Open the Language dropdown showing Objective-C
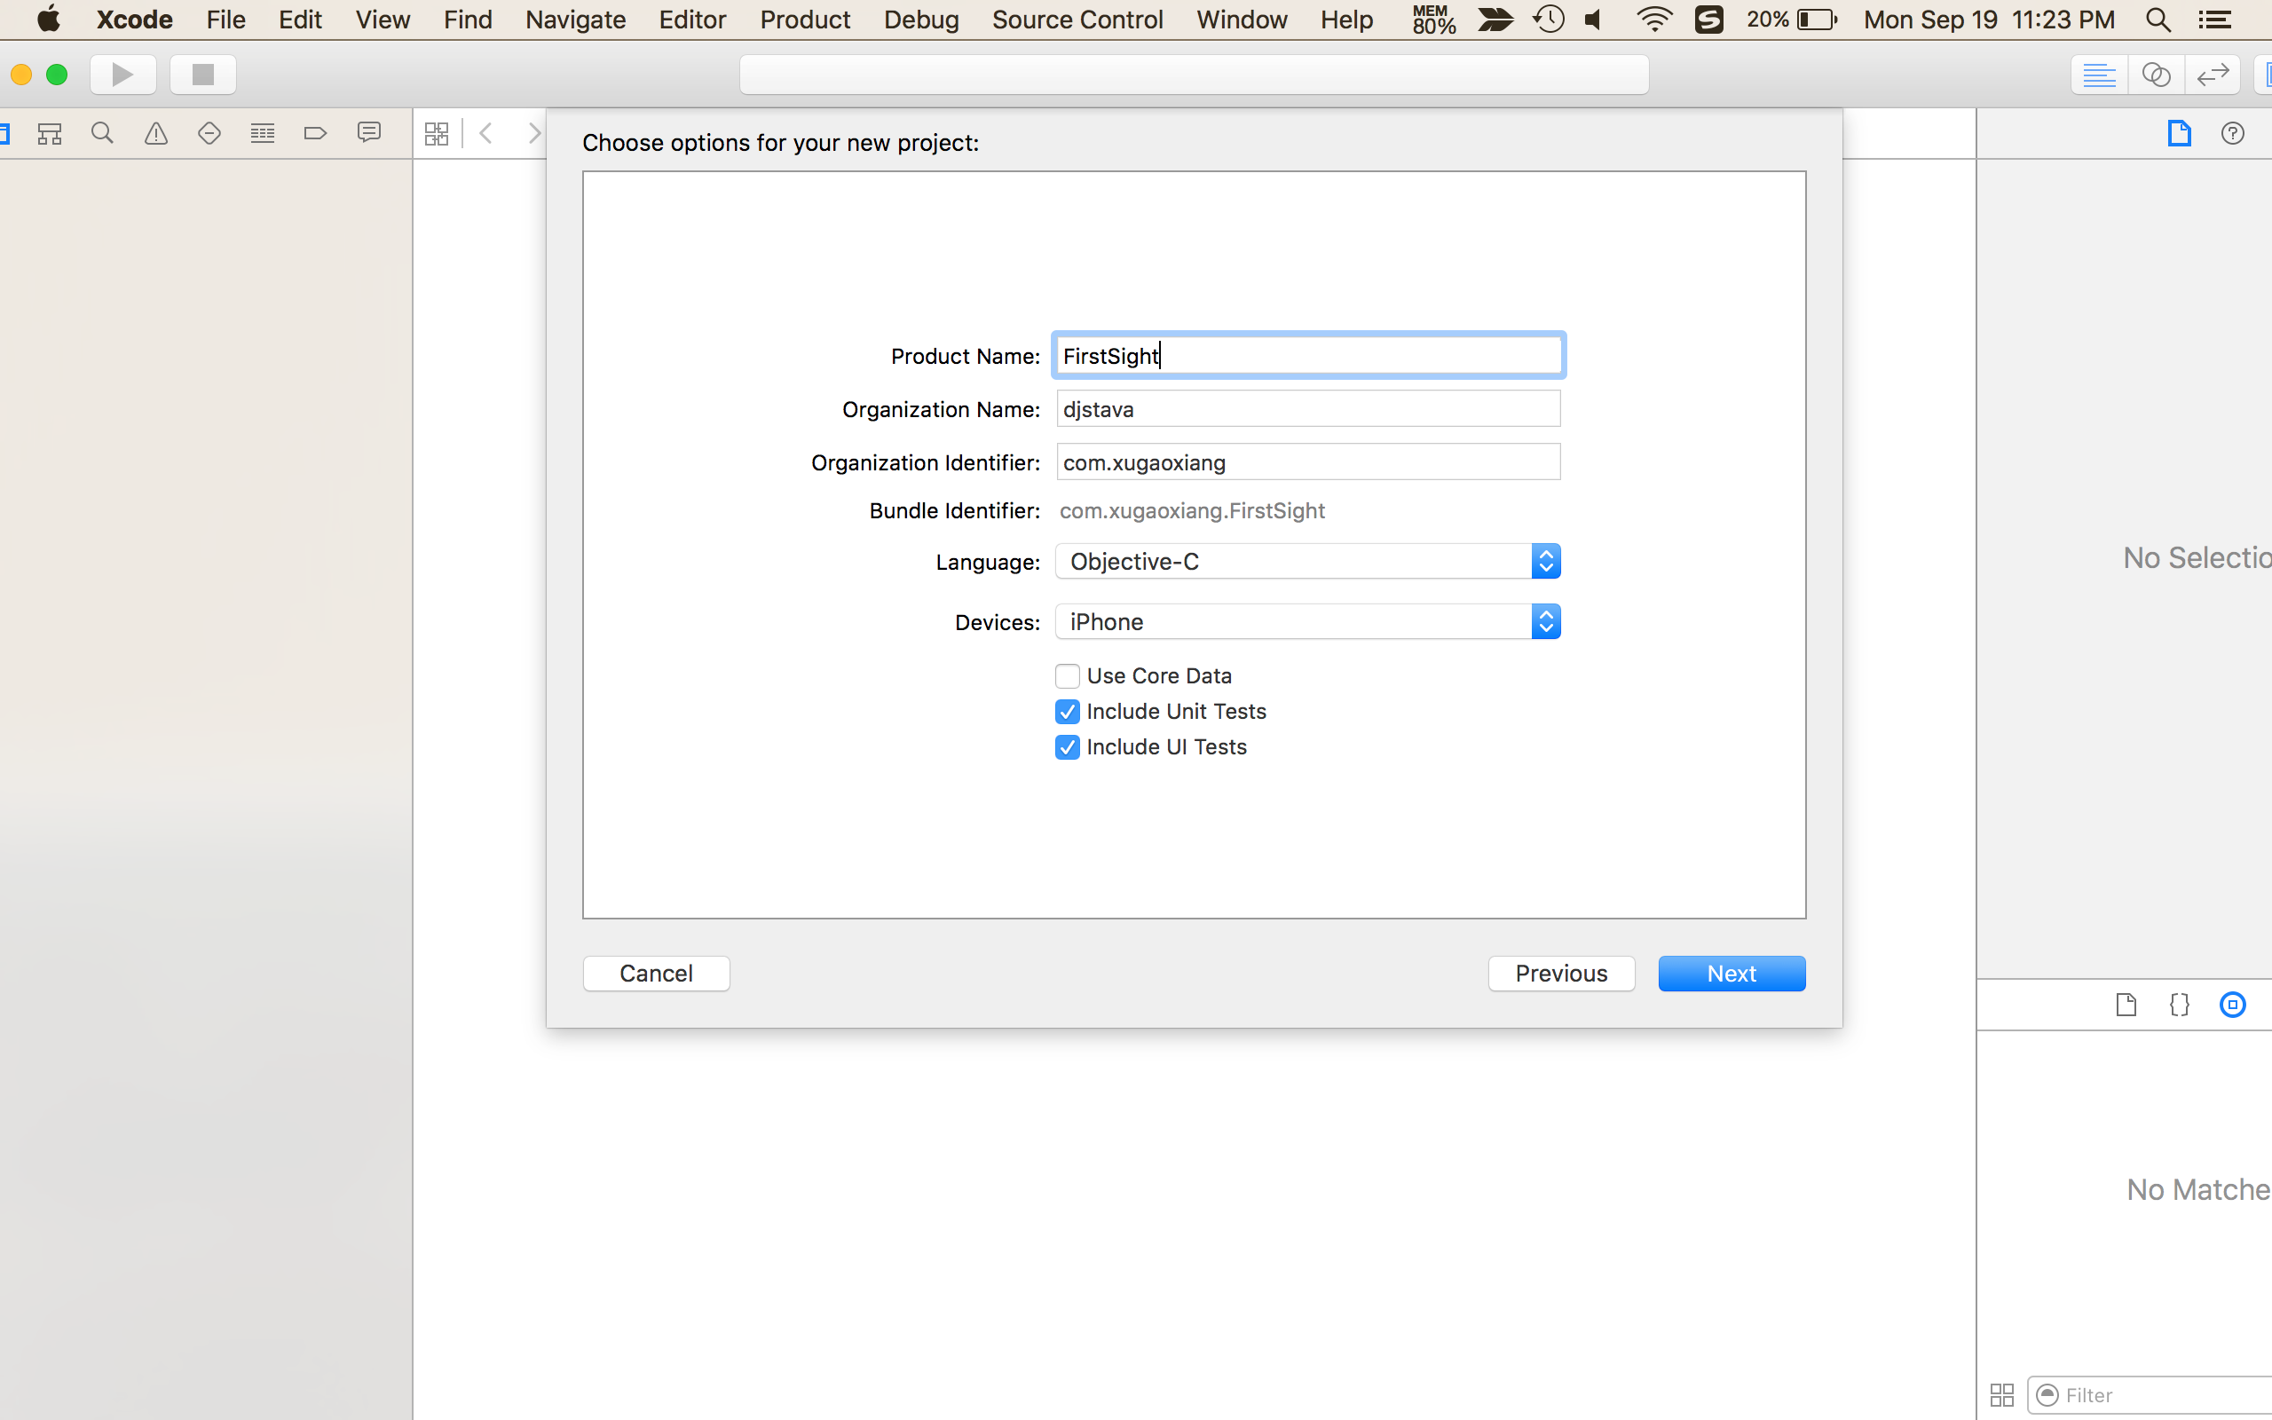Viewport: 2272px width, 1420px height. [1307, 562]
